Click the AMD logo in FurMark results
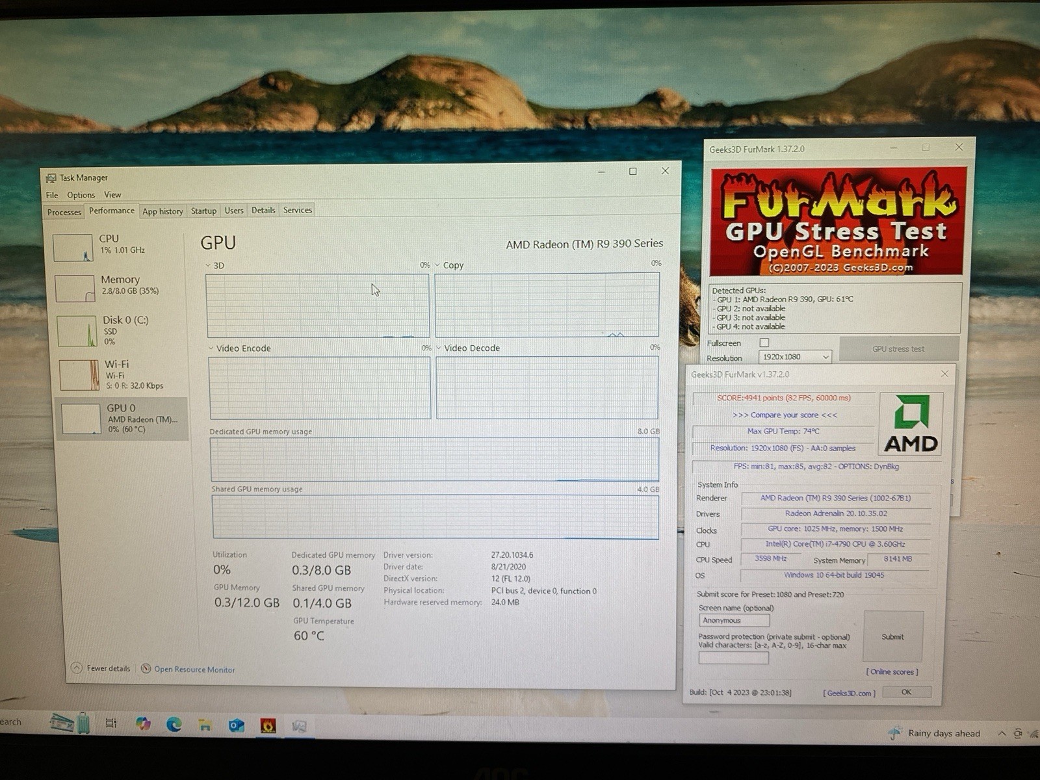Screen dimensions: 1040x780 911,424
